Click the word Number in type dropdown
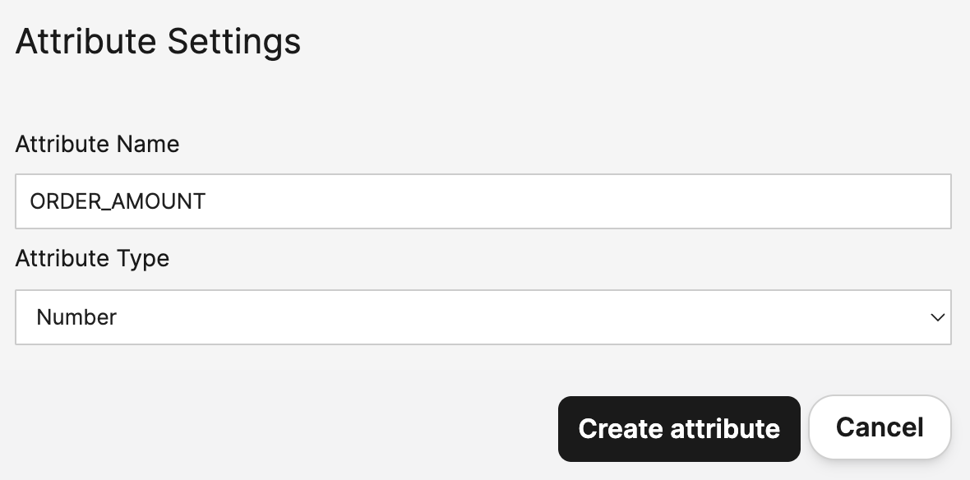The width and height of the screenshot is (970, 480). pyautogui.click(x=77, y=317)
